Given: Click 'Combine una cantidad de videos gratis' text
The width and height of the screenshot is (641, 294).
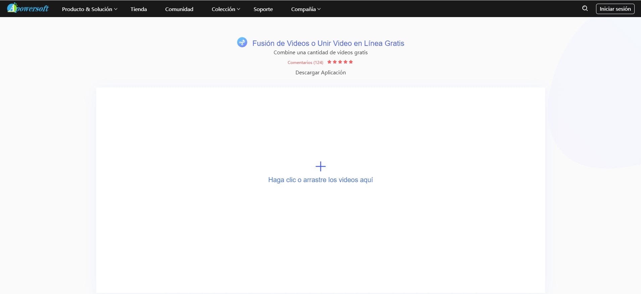Looking at the screenshot, I should click(320, 52).
